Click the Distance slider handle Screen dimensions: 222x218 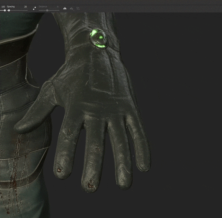[47, 10]
